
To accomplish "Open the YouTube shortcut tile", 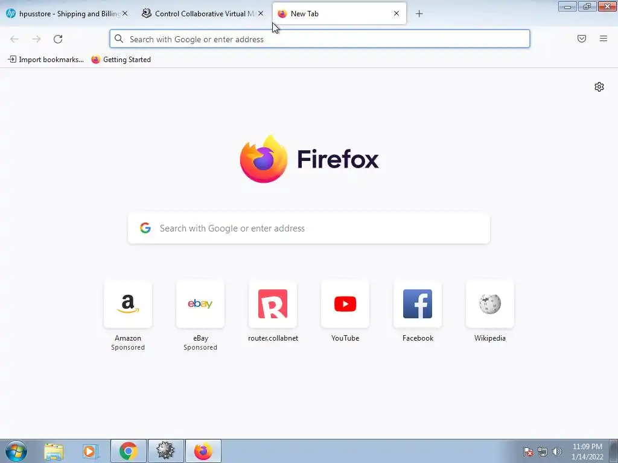I will 345,304.
